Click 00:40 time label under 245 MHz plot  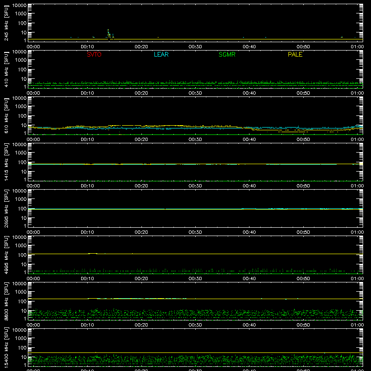[249, 47]
